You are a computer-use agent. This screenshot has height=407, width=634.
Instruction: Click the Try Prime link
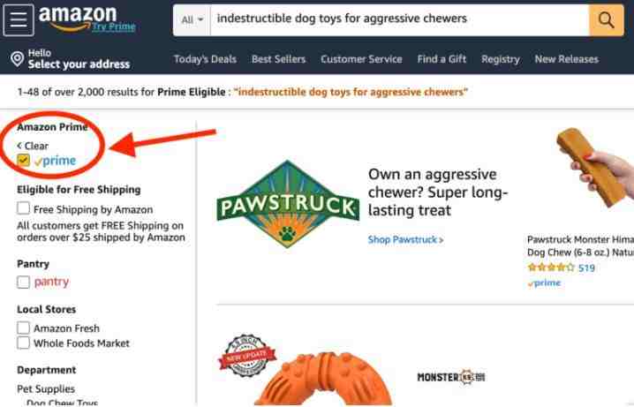114,26
